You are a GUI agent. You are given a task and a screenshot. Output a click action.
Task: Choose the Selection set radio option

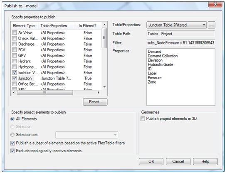coord(12,135)
